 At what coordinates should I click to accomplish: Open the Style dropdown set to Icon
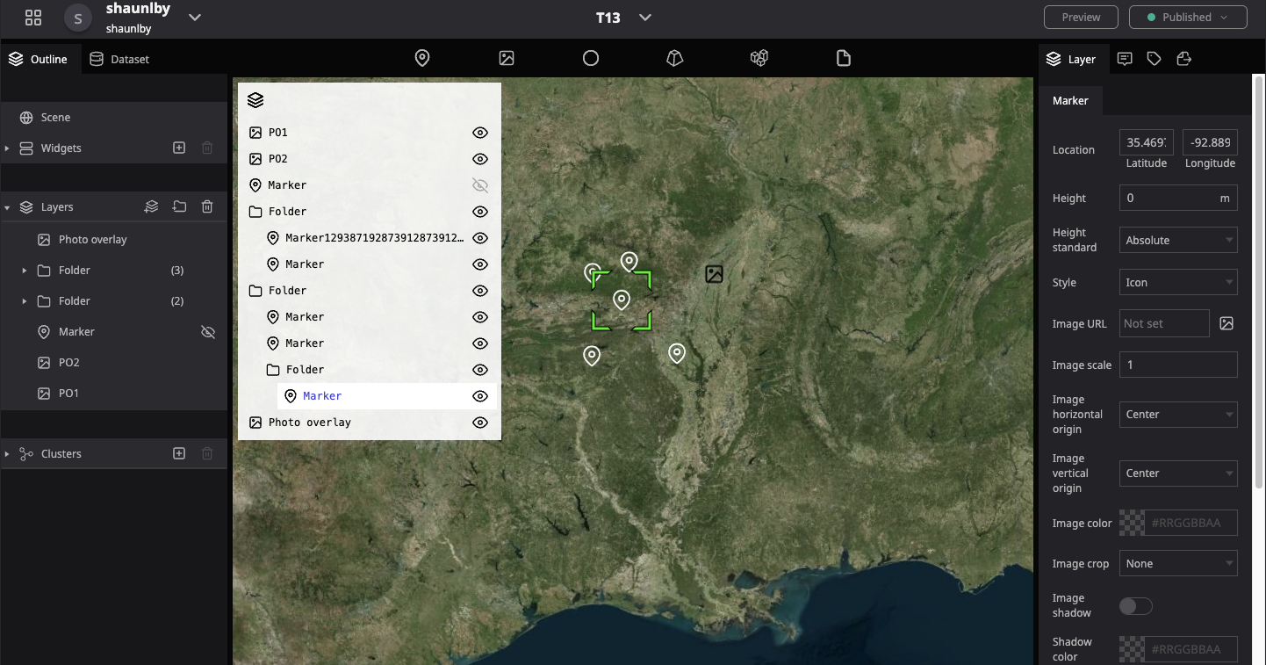tap(1178, 281)
